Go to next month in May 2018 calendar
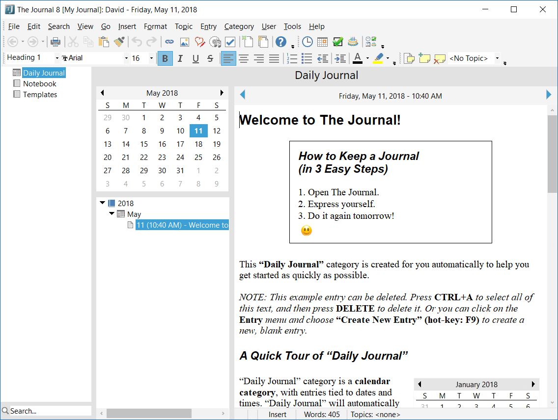The image size is (558, 420). point(222,93)
